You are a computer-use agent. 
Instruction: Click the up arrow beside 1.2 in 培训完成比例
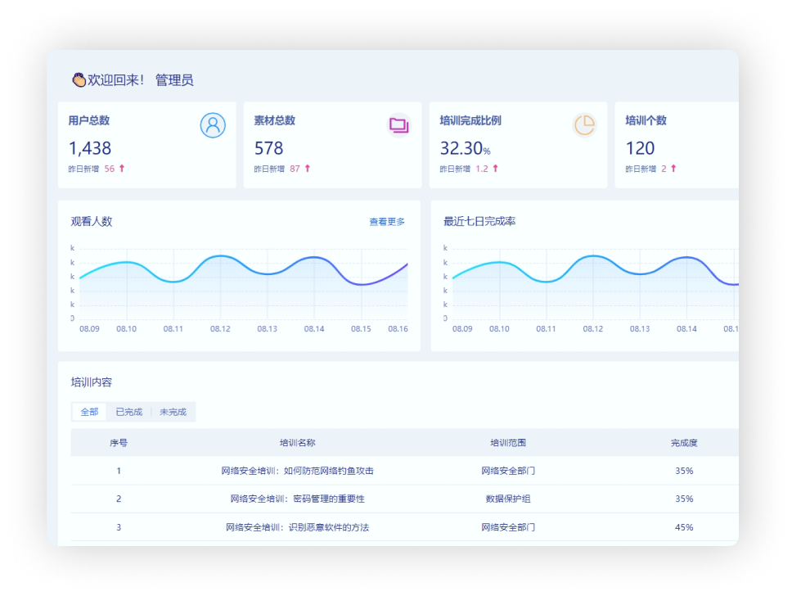pyautogui.click(x=495, y=169)
